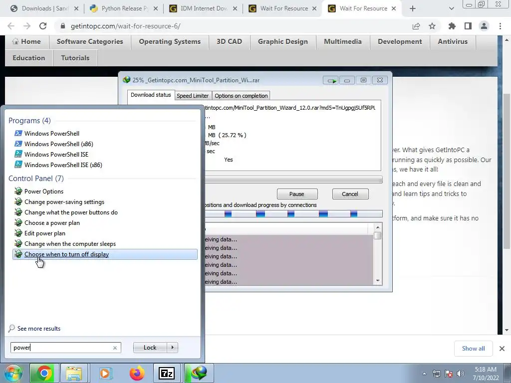This screenshot has height=383, width=511.
Task: Open Windows Explorer folder on taskbar
Action: [x=74, y=373]
